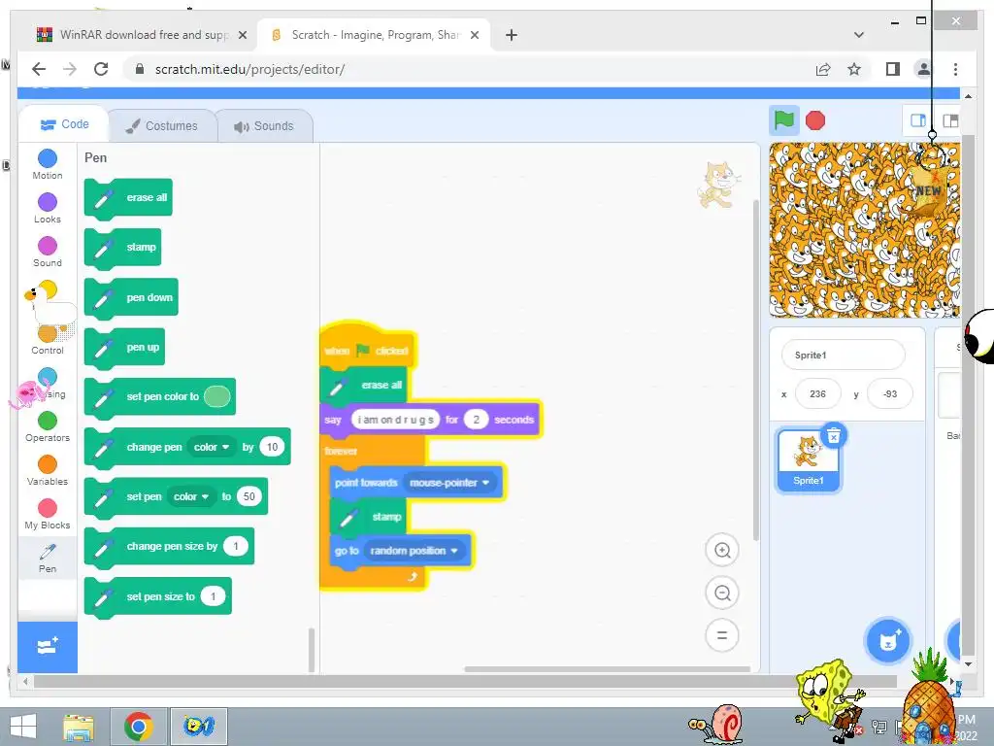
Task: Select the Sound blocks category
Action: click(48, 252)
